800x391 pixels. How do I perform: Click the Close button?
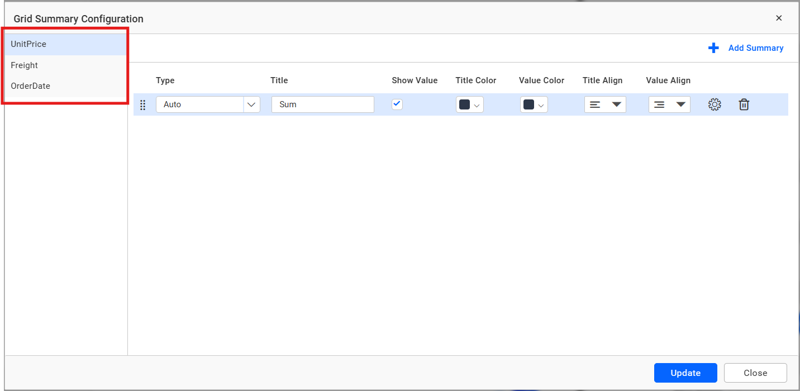755,373
